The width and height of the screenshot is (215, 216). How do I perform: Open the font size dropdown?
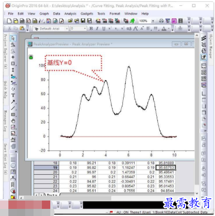click(x=85, y=28)
